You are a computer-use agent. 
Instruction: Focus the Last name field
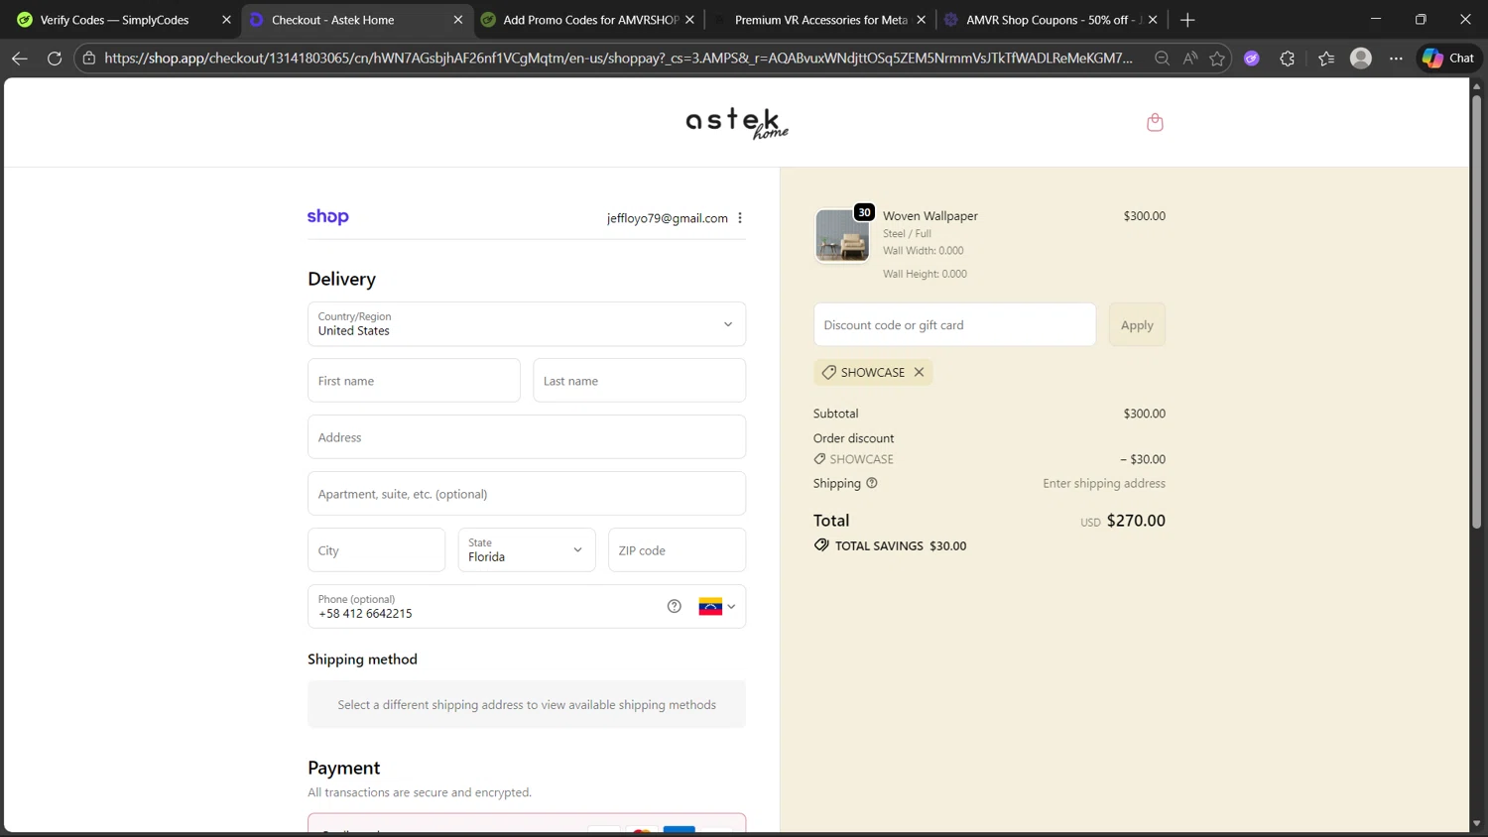point(639,381)
